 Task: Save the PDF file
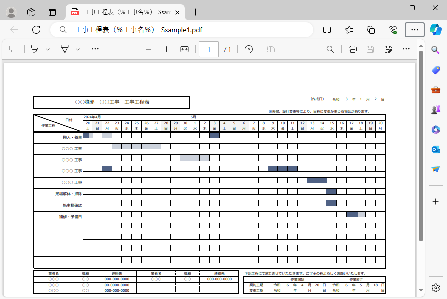click(370, 49)
